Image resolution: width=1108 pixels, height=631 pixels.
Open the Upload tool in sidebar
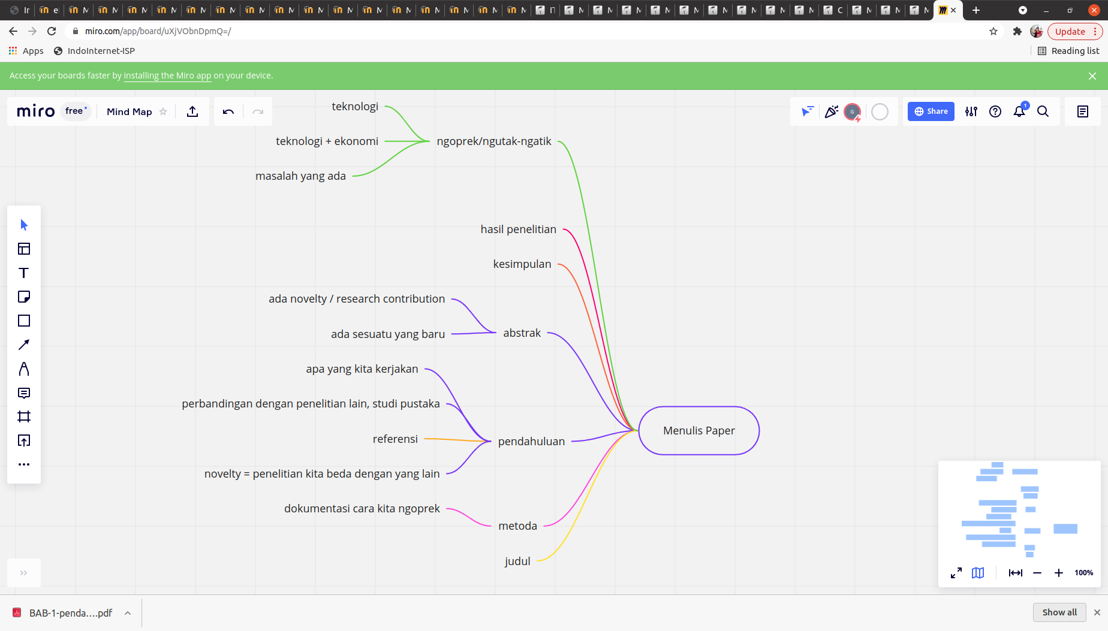click(x=24, y=440)
